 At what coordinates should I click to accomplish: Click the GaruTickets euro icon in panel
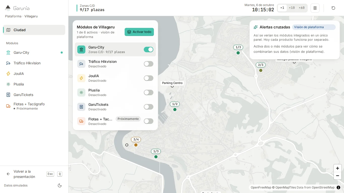[81, 107]
